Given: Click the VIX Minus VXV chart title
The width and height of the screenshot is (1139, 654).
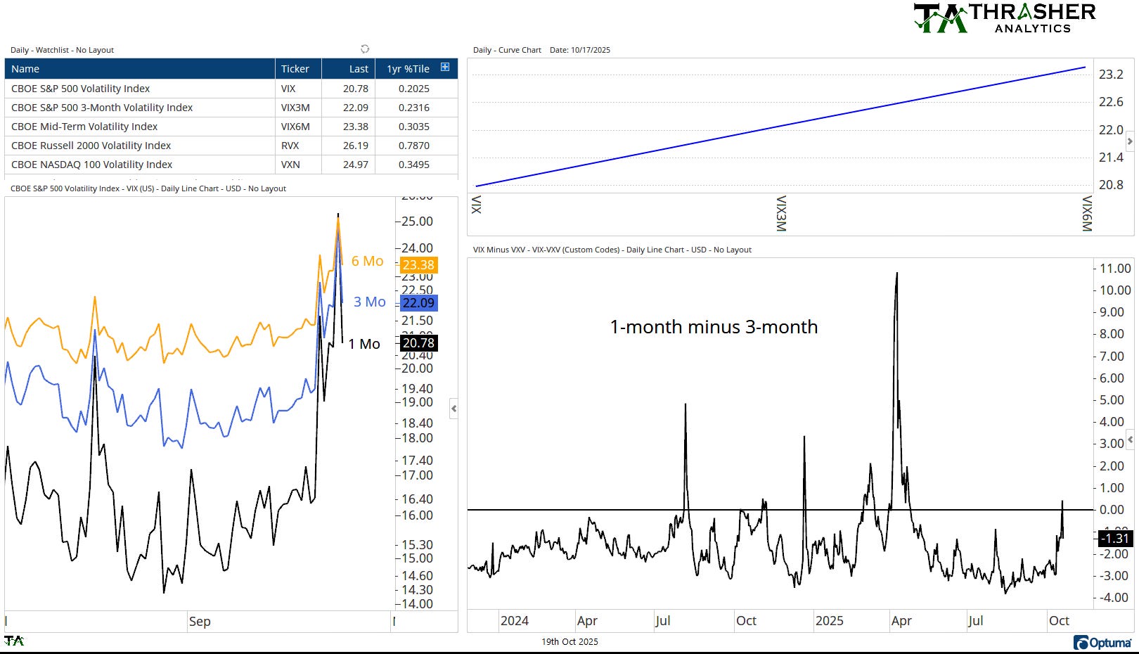Looking at the screenshot, I should 612,250.
